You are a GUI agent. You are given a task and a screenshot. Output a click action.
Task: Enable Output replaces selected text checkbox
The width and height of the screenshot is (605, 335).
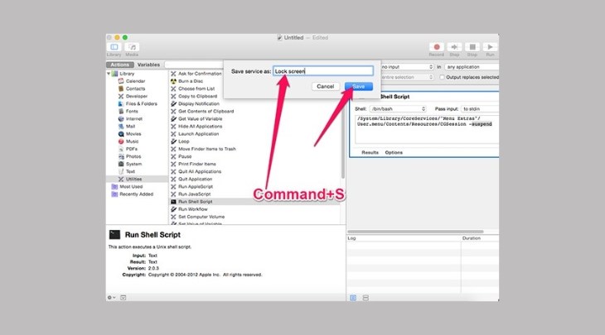[x=443, y=77]
